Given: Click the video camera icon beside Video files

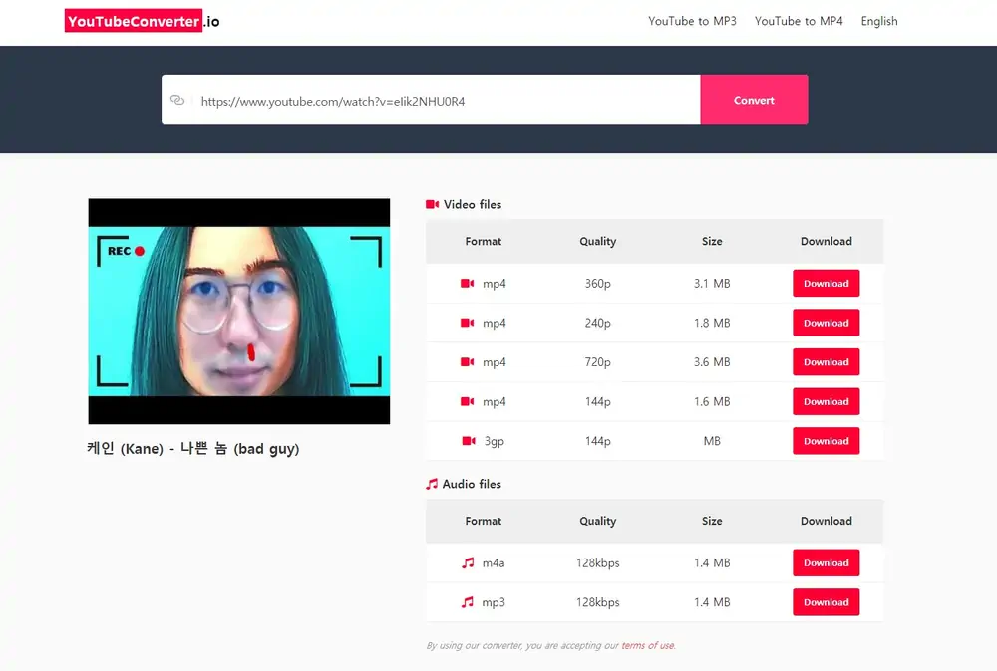Looking at the screenshot, I should pos(430,204).
